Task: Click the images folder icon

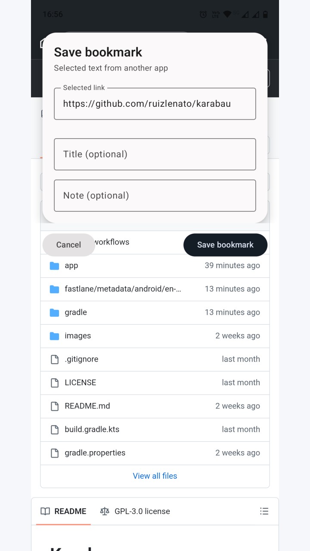Action: [x=54, y=336]
